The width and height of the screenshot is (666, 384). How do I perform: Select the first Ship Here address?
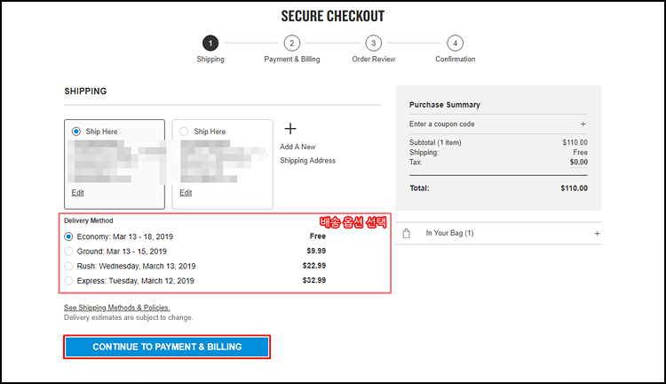pyautogui.click(x=76, y=132)
